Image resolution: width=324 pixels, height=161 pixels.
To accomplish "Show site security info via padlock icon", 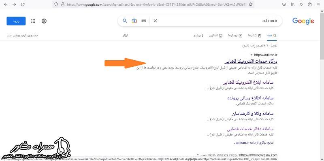I will (x=62, y=4).
